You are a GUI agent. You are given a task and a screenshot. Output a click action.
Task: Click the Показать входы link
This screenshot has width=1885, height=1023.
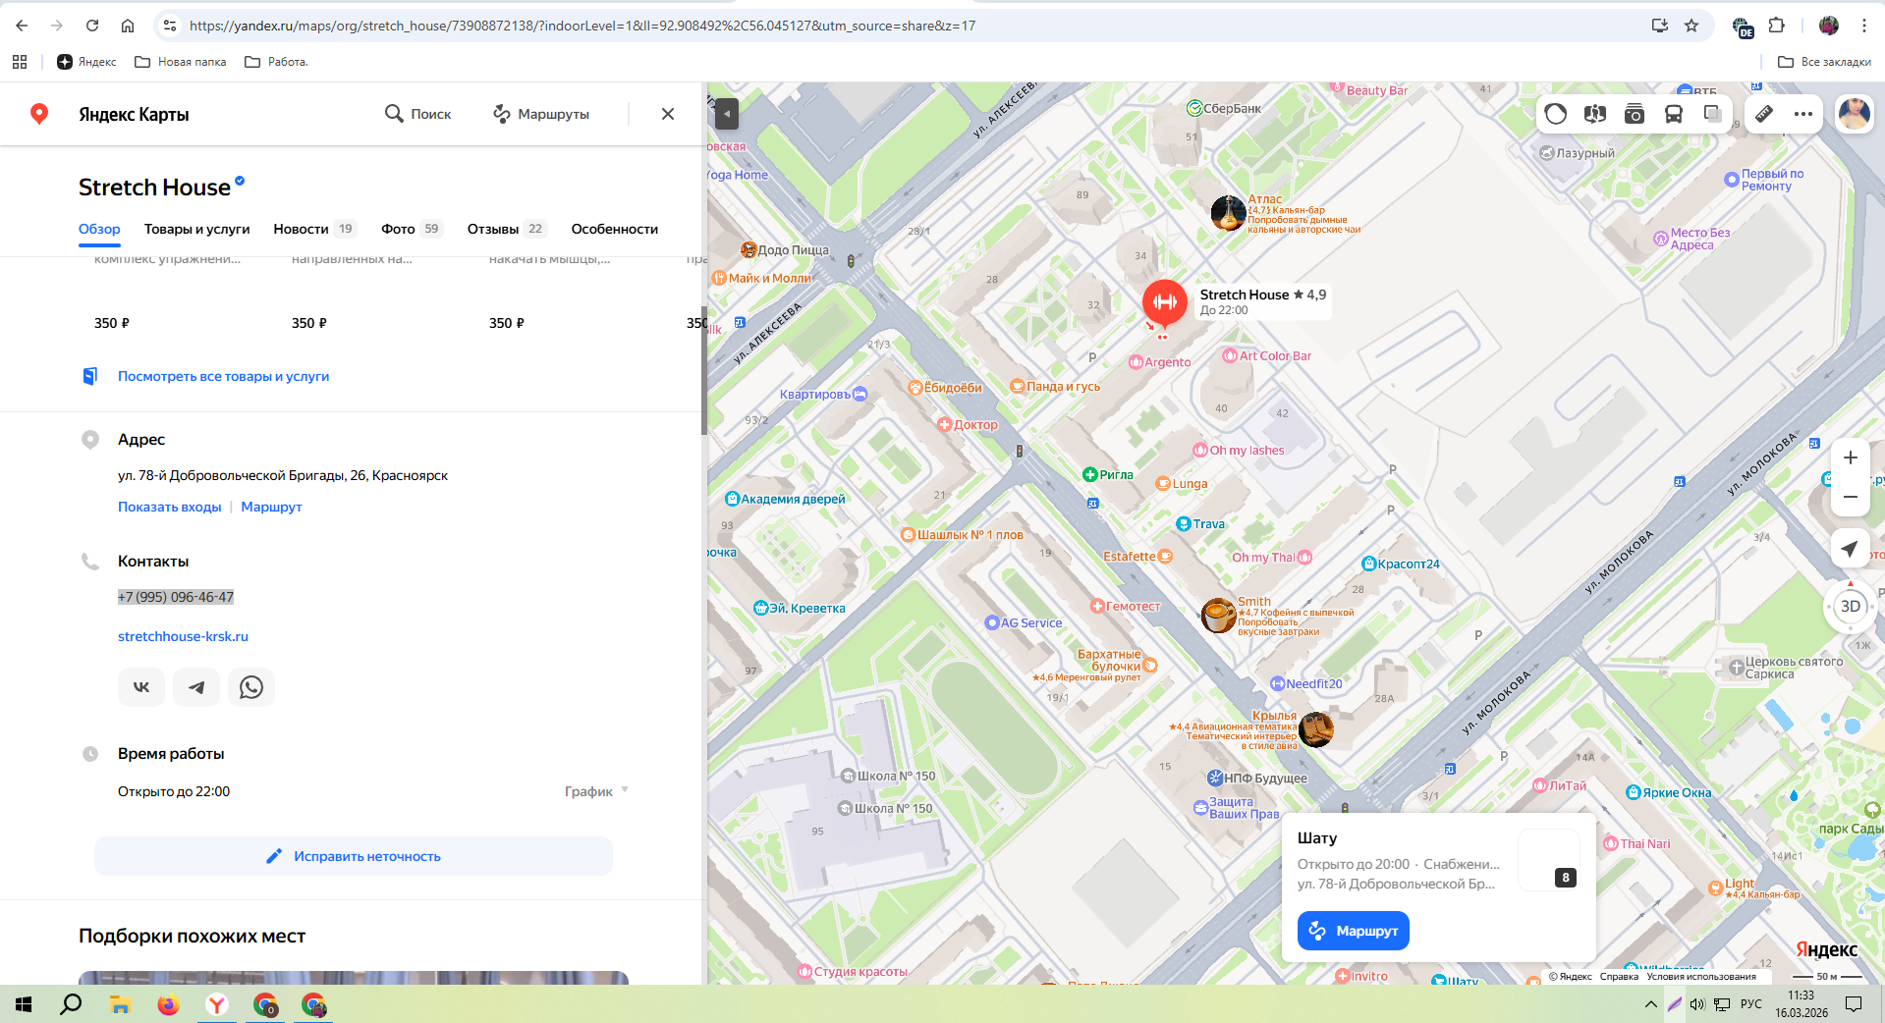170,507
